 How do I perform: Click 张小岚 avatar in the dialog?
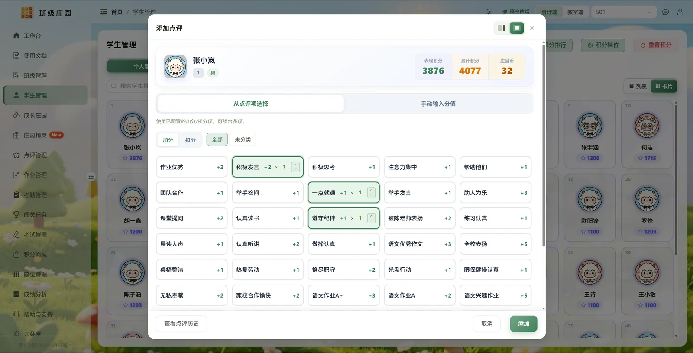click(175, 66)
